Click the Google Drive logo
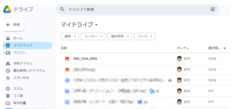Viewport: 232px width, 109px height. tap(7, 9)
